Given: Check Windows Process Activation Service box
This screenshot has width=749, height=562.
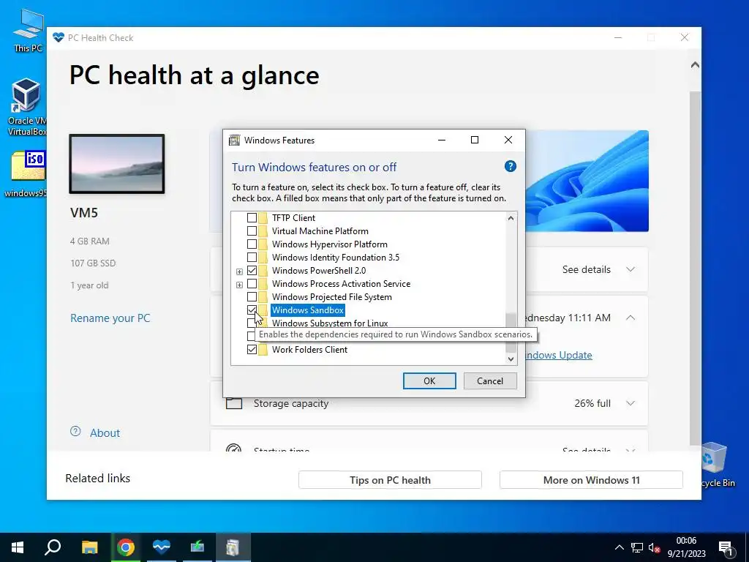Looking at the screenshot, I should (x=252, y=283).
